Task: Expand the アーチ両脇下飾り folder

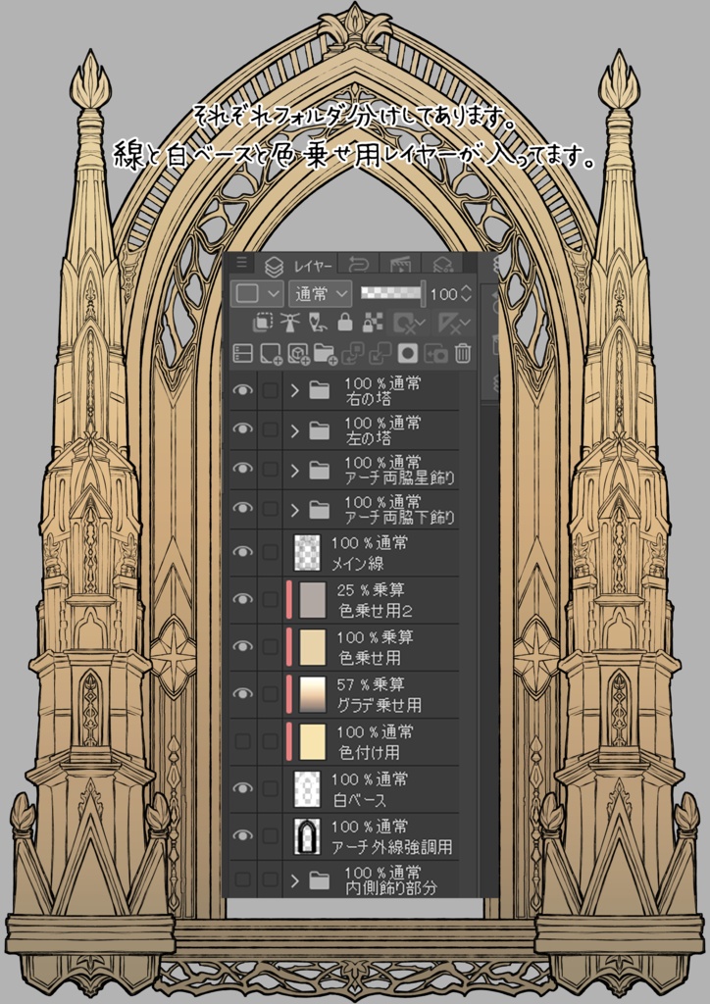Action: click(294, 510)
